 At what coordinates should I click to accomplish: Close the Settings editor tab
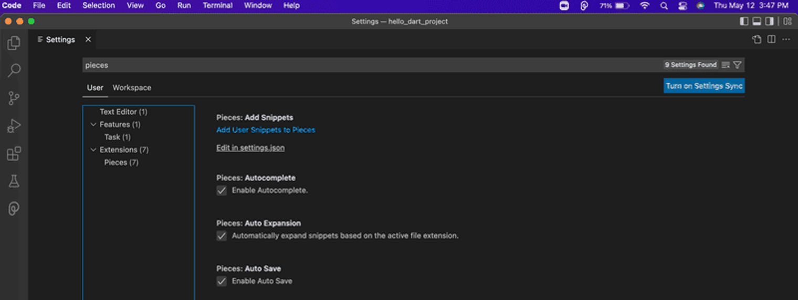tap(88, 39)
